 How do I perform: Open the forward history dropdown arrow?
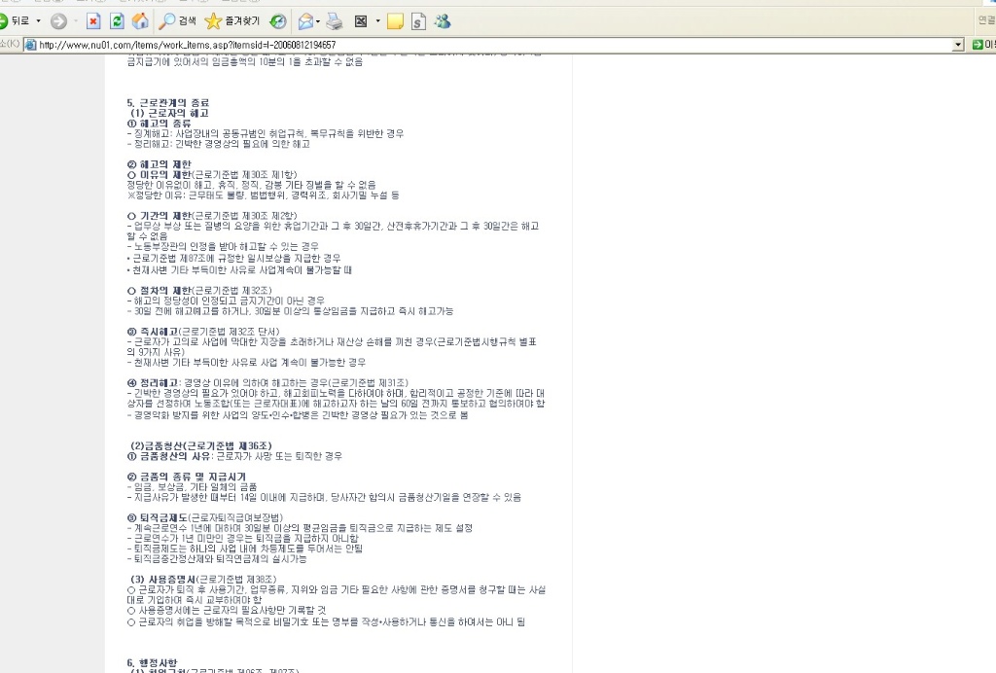[x=76, y=21]
